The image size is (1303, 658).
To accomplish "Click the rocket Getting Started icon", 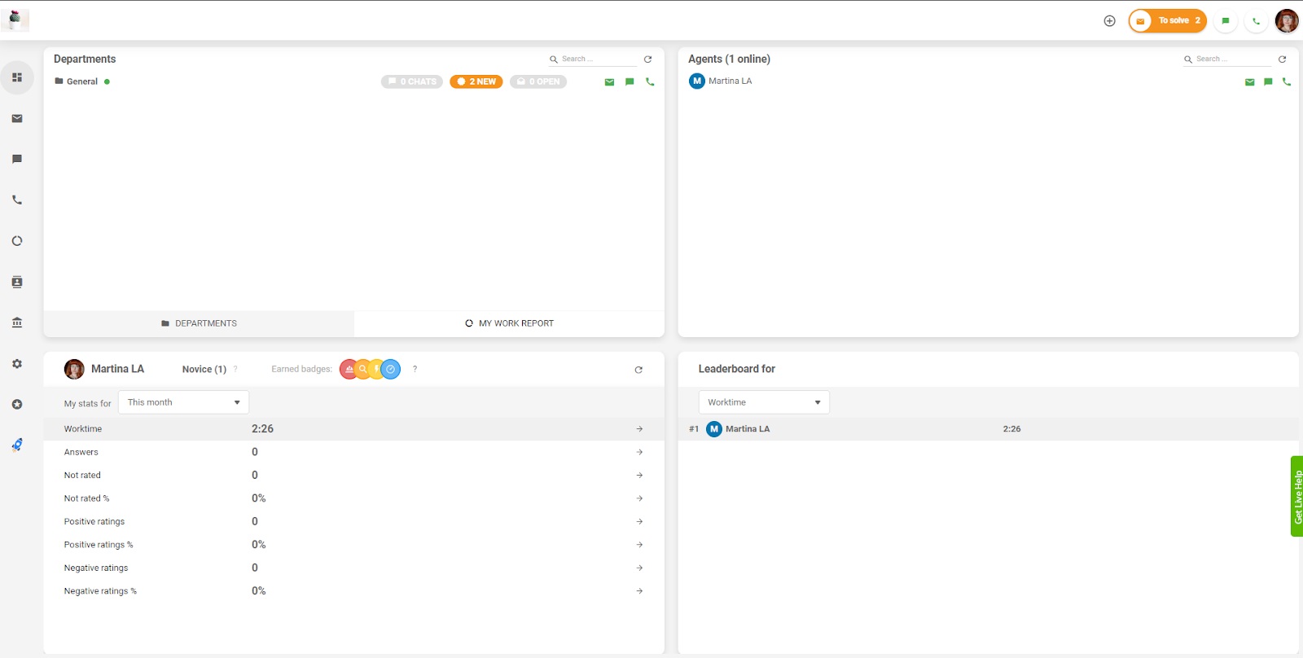I will 17,445.
